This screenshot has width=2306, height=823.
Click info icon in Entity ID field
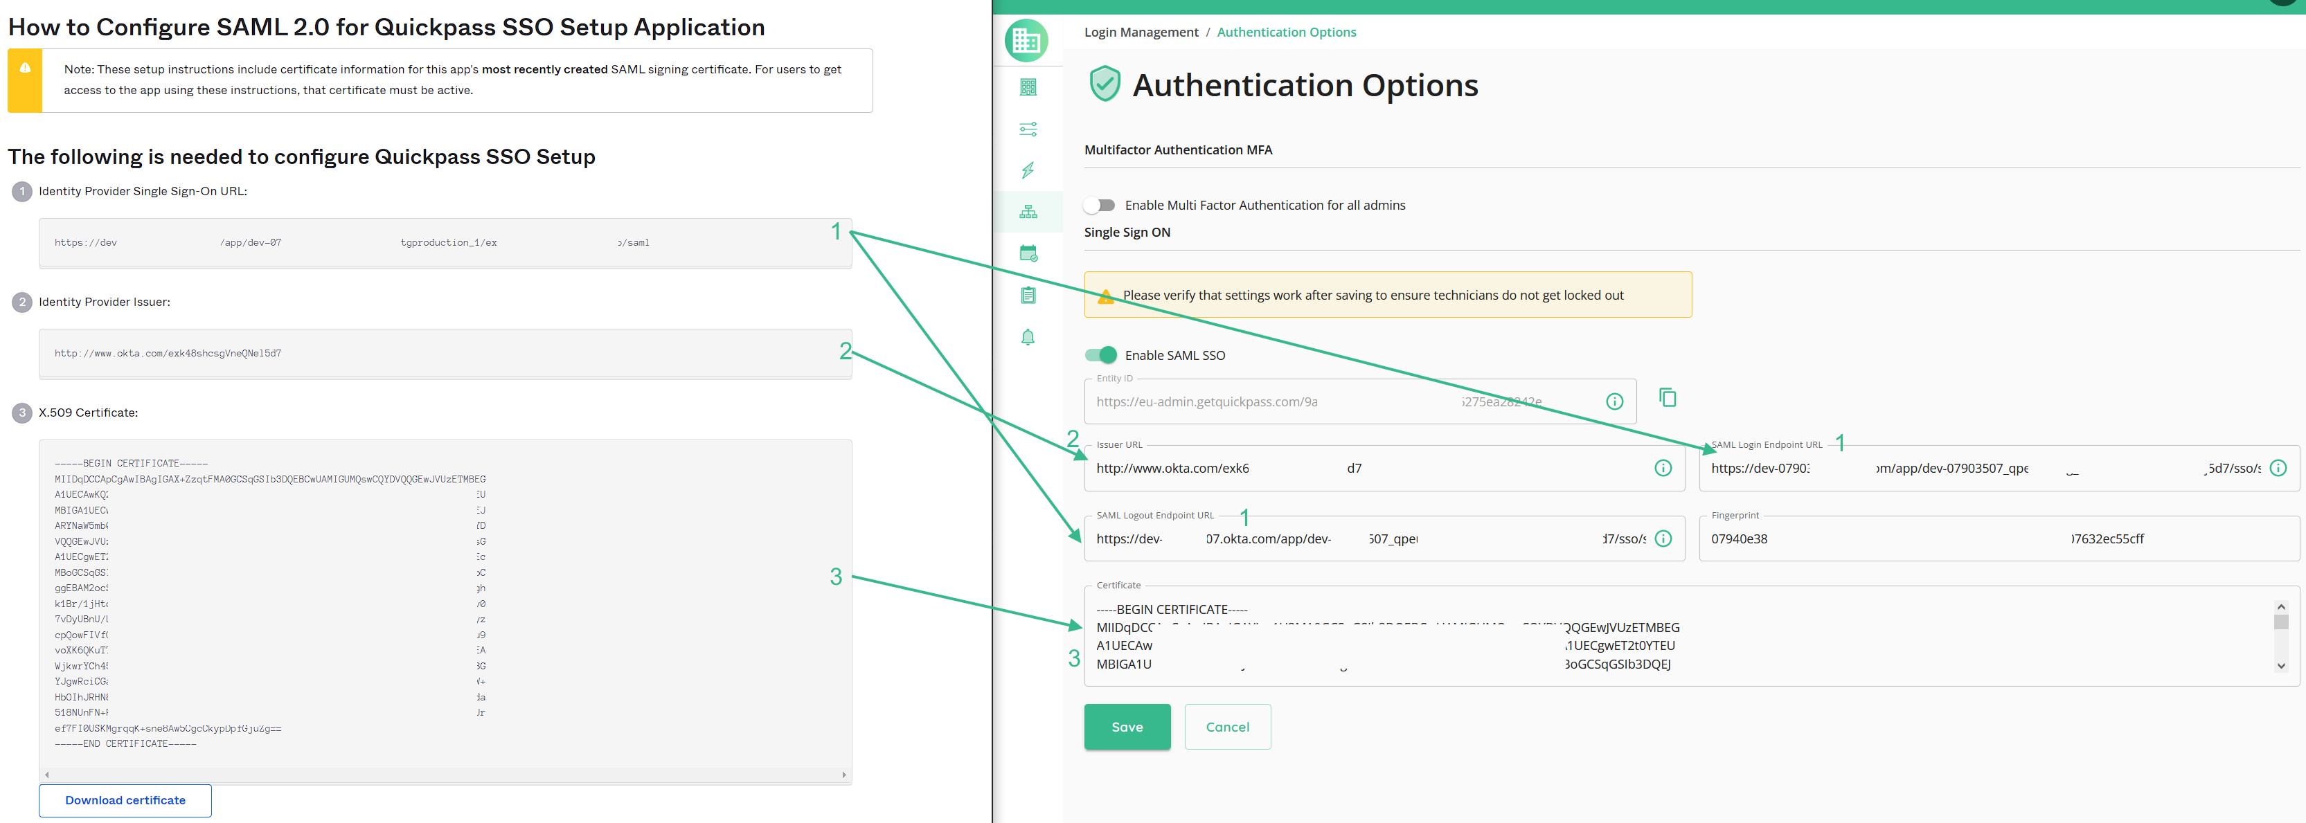tap(1614, 401)
